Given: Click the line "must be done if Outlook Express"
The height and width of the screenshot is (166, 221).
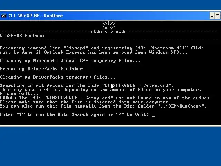Looking at the screenshot, I should (x=94, y=52).
